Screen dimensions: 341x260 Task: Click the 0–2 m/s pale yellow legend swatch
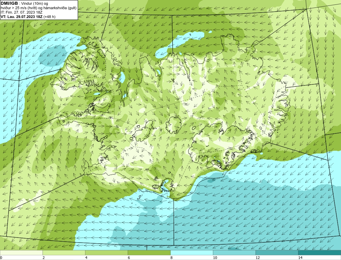click(21, 253)
